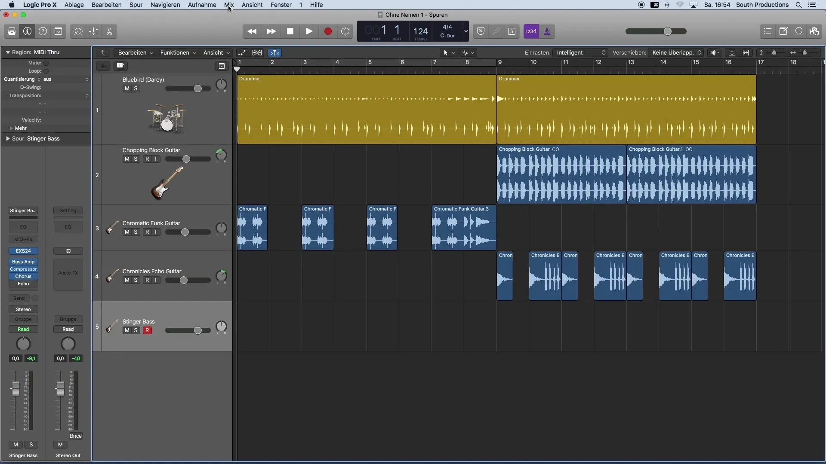The width and height of the screenshot is (826, 464).
Task: Open the Note Pads icon
Action: click(783, 31)
